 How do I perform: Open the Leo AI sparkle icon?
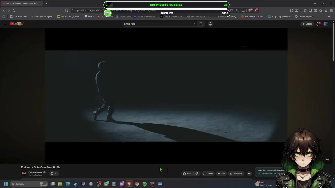(321, 10)
